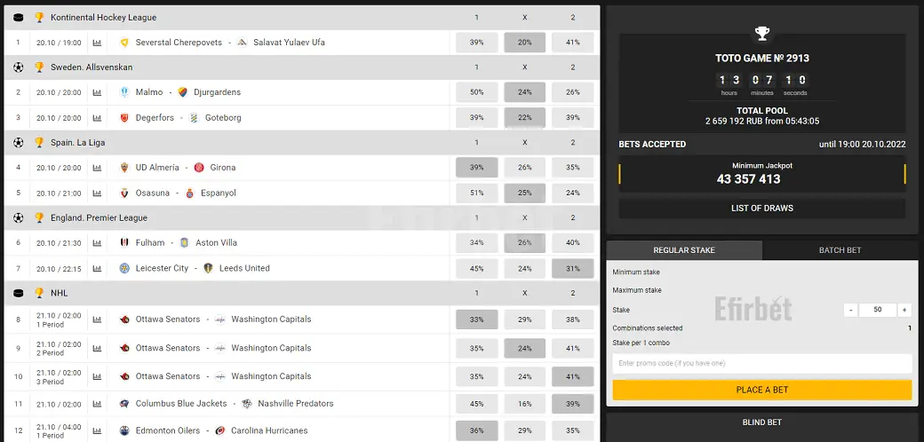Image resolution: width=924 pixels, height=442 pixels.
Task: Click the Place a Bet button
Action: pyautogui.click(x=762, y=390)
